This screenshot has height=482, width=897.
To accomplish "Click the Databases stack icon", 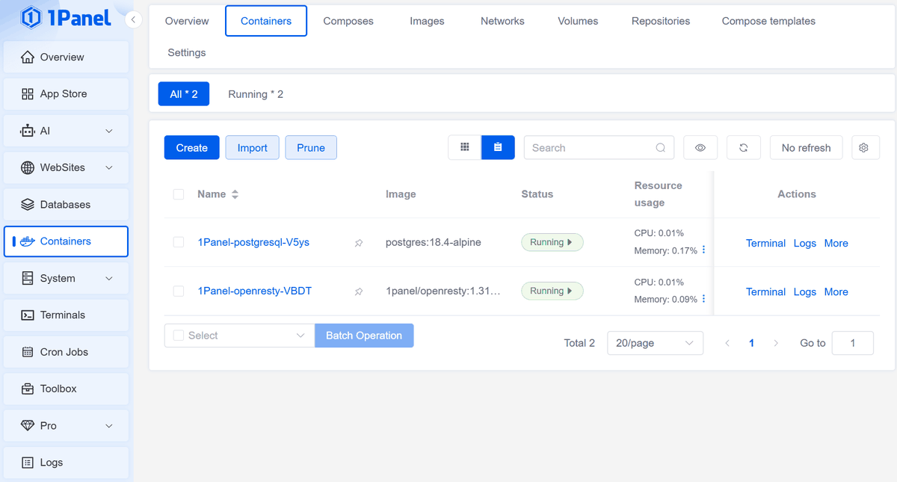I will pyautogui.click(x=28, y=205).
